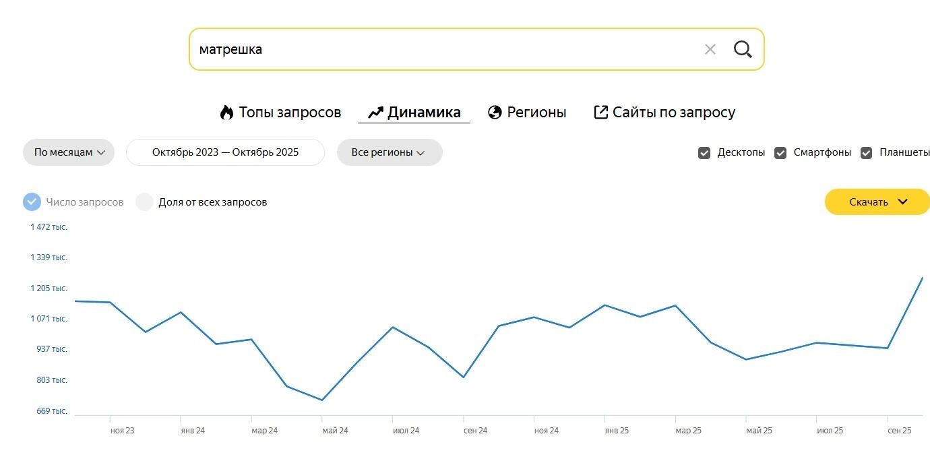Select Число запросов radio option
This screenshot has height=461, width=930.
coord(32,202)
